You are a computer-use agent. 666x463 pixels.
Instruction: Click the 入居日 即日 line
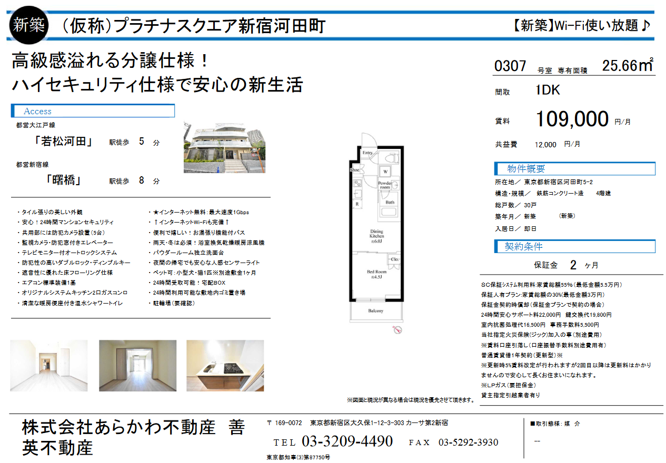click(x=515, y=229)
